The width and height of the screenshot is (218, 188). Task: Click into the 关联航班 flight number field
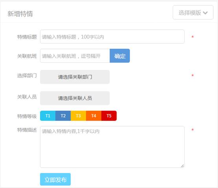(x=75, y=56)
